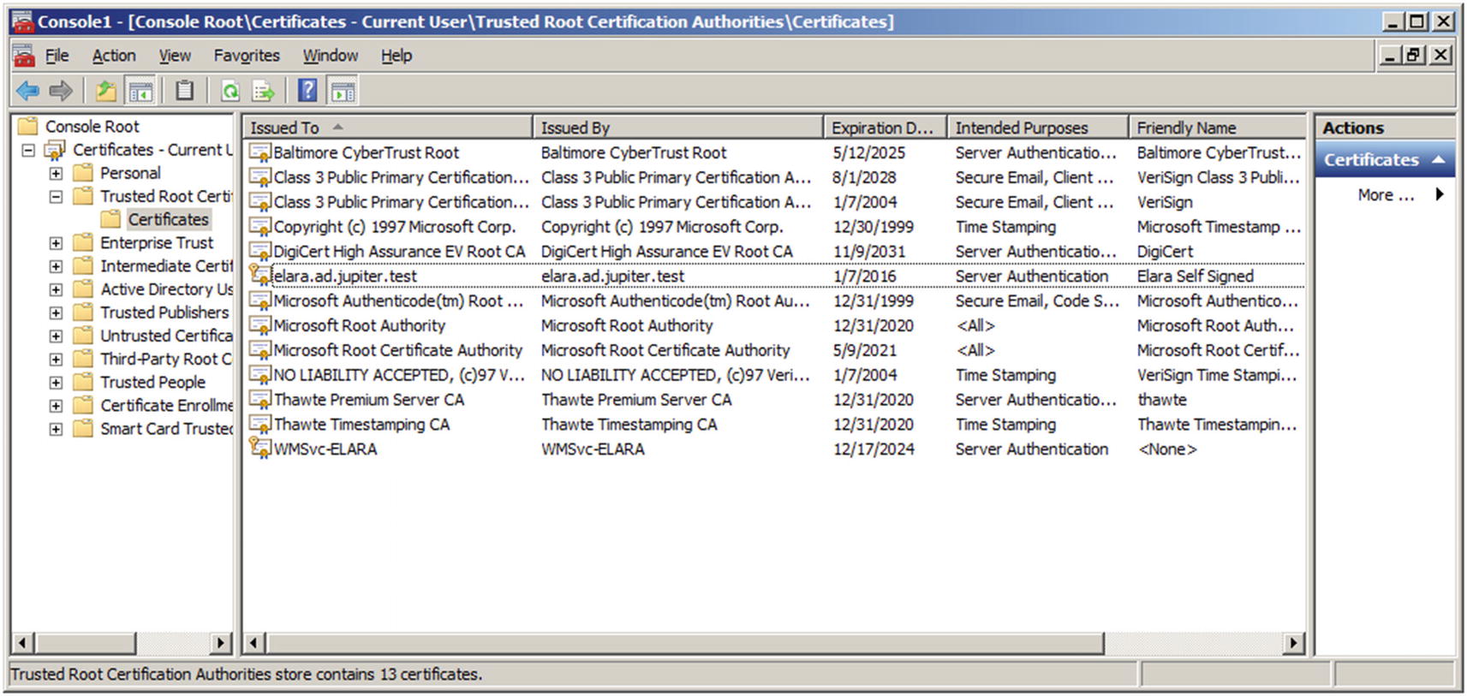Open the View menu
Viewport: 1467px width, 696px height.
click(x=175, y=56)
